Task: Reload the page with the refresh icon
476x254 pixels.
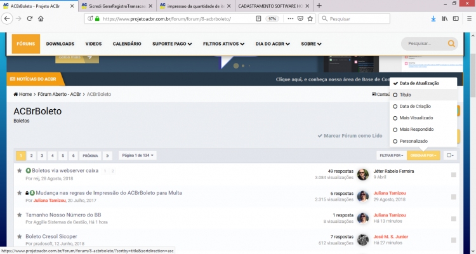Action: 29,18
